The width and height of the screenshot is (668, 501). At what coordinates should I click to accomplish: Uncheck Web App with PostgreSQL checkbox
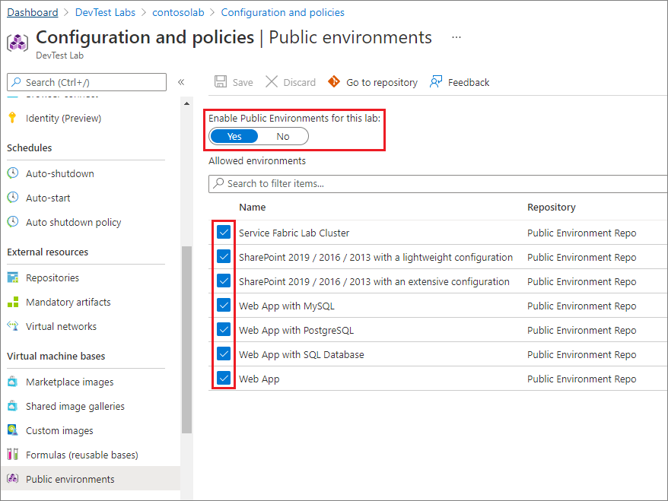pos(224,329)
